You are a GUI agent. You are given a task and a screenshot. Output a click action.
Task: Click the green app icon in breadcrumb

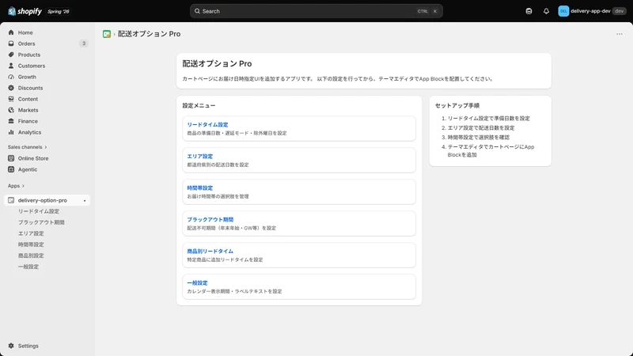coord(107,34)
